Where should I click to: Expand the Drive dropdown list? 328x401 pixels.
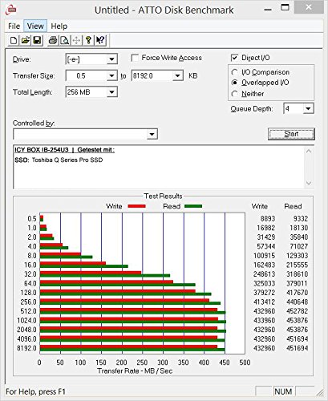111,59
